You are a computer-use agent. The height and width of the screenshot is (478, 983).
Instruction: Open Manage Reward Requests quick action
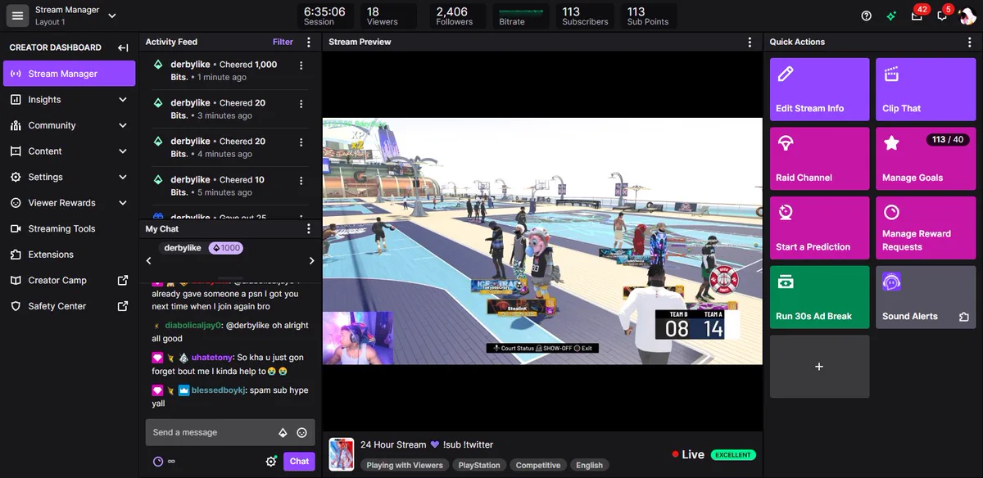point(926,228)
